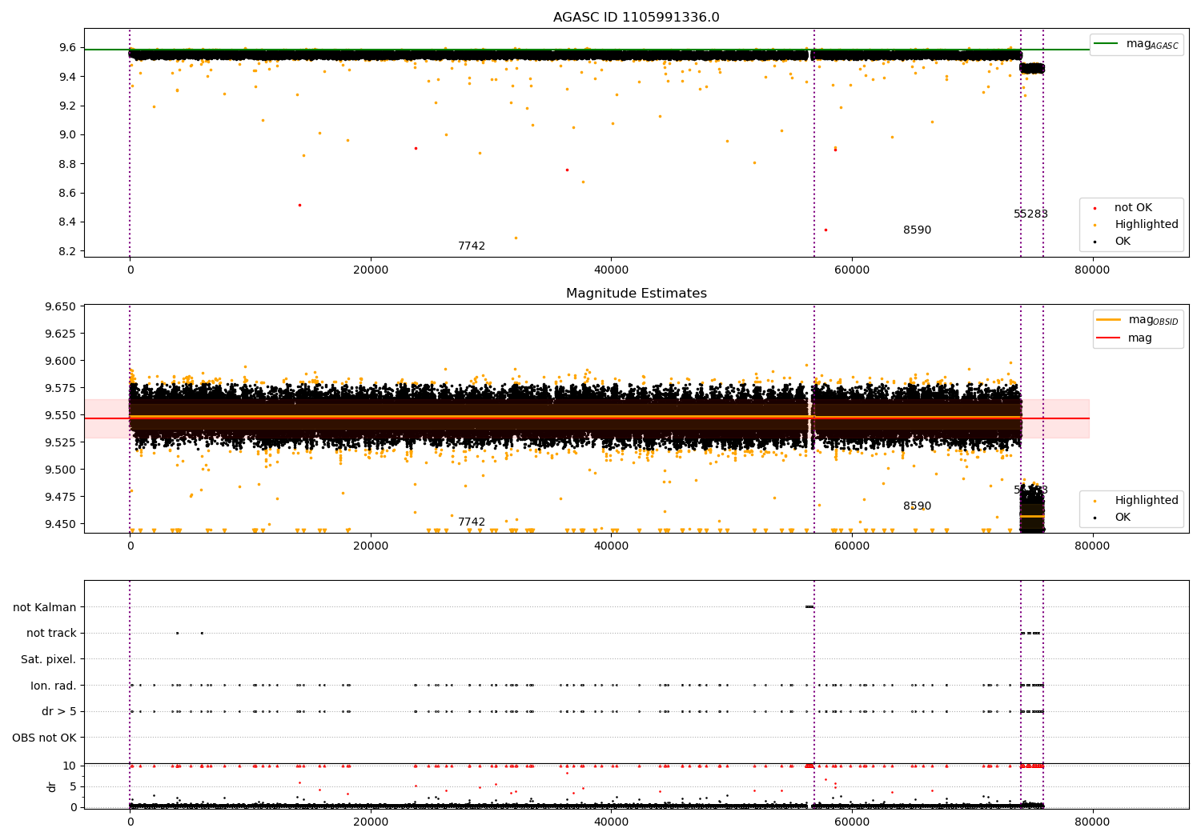This screenshot has height=840, width=1201.
Task: Click the orange line swatch beside mag OBSID legend
Action: coord(1108,320)
